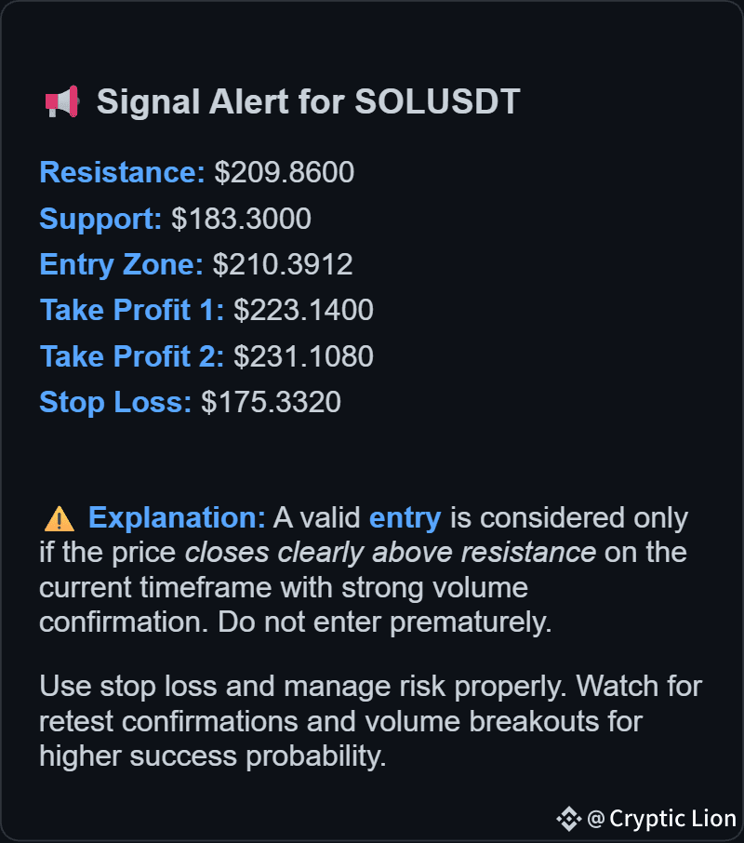744x843 pixels.
Task: Click the $209.8600 resistance value
Action: [285, 172]
